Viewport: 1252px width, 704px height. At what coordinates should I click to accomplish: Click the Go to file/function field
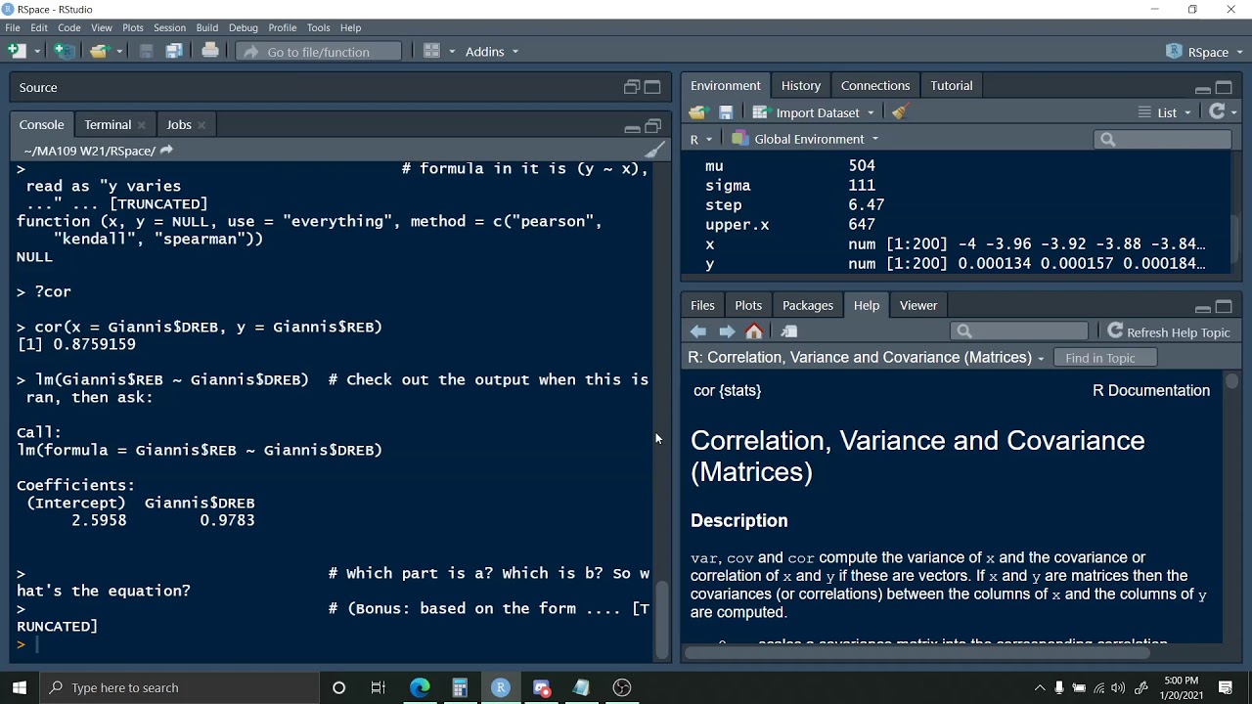(319, 52)
